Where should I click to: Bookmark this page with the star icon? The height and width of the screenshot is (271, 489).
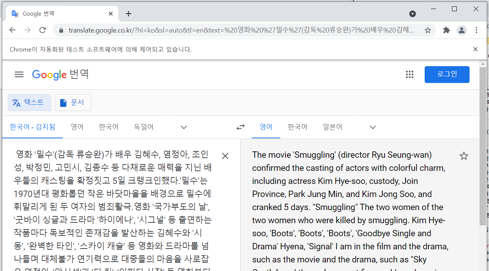click(428, 30)
